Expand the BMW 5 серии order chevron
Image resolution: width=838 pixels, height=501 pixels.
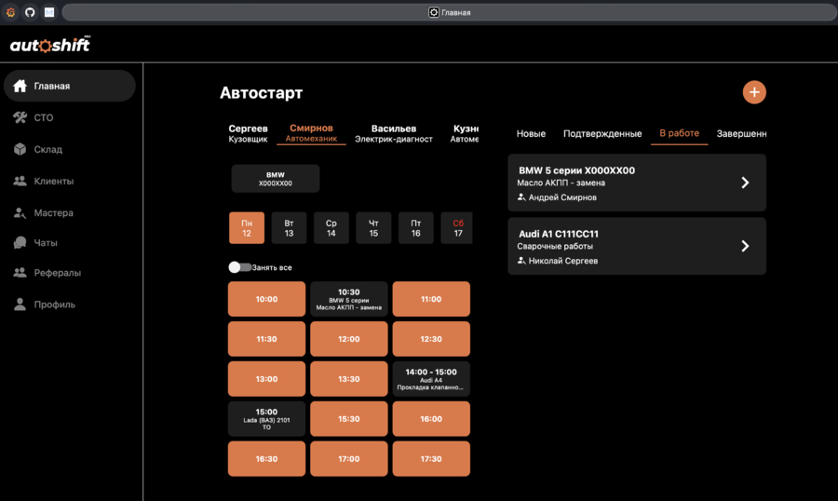click(745, 183)
